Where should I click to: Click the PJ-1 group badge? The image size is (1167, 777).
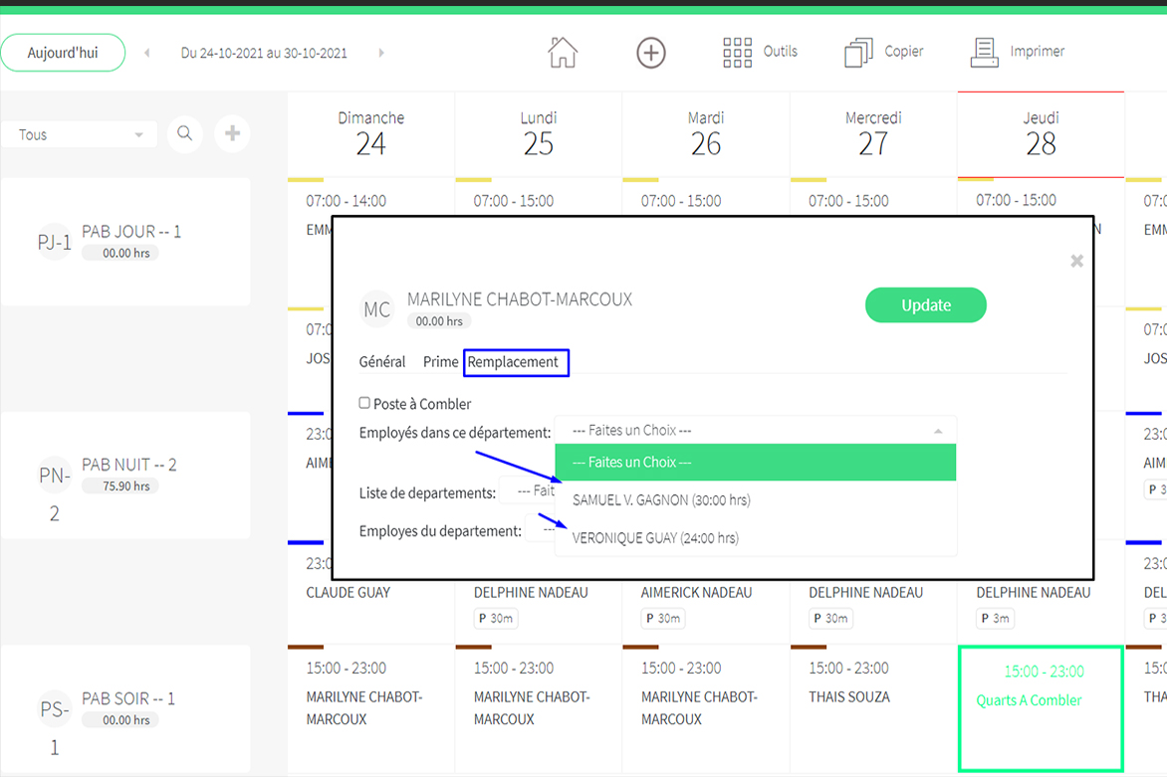(55, 243)
